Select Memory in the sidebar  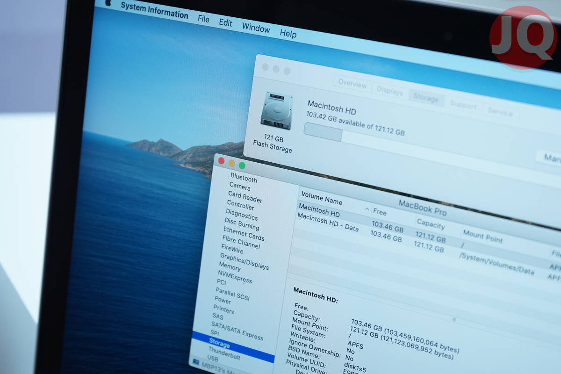[230, 267]
